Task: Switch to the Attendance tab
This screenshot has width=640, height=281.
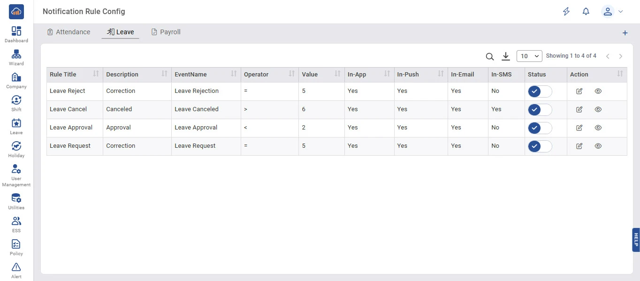Action: 69,32
